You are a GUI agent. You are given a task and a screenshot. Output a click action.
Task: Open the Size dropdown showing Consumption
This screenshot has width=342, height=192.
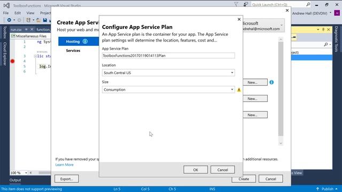(168, 90)
